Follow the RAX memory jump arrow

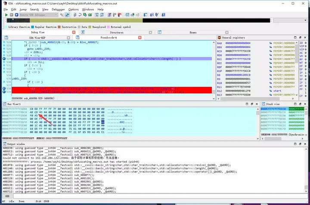(x=270, y=43)
